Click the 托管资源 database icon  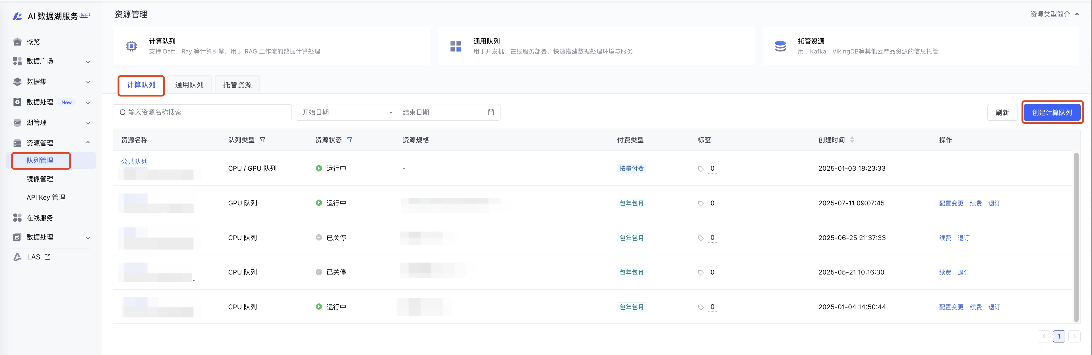(x=780, y=46)
